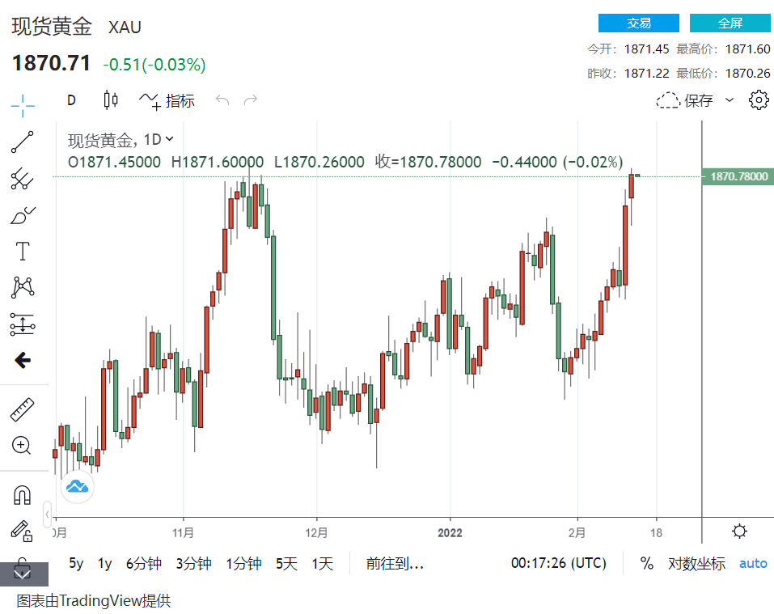Pick the text annotation tool
Image resolution: width=774 pixels, height=614 pixels.
pos(23,252)
